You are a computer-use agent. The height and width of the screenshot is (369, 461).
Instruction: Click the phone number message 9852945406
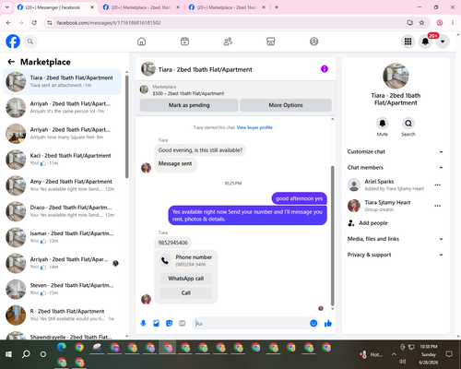(x=172, y=243)
